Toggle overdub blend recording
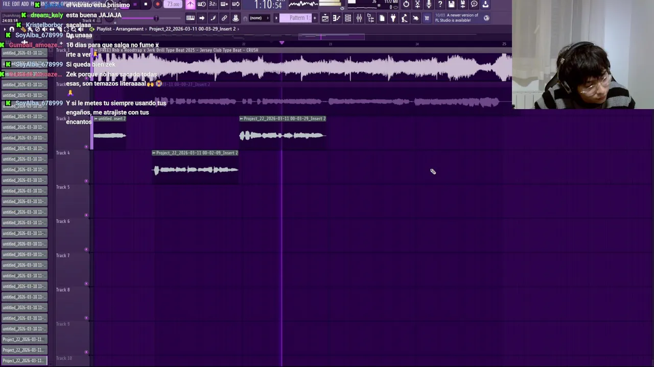The image size is (654, 367). 224,5
